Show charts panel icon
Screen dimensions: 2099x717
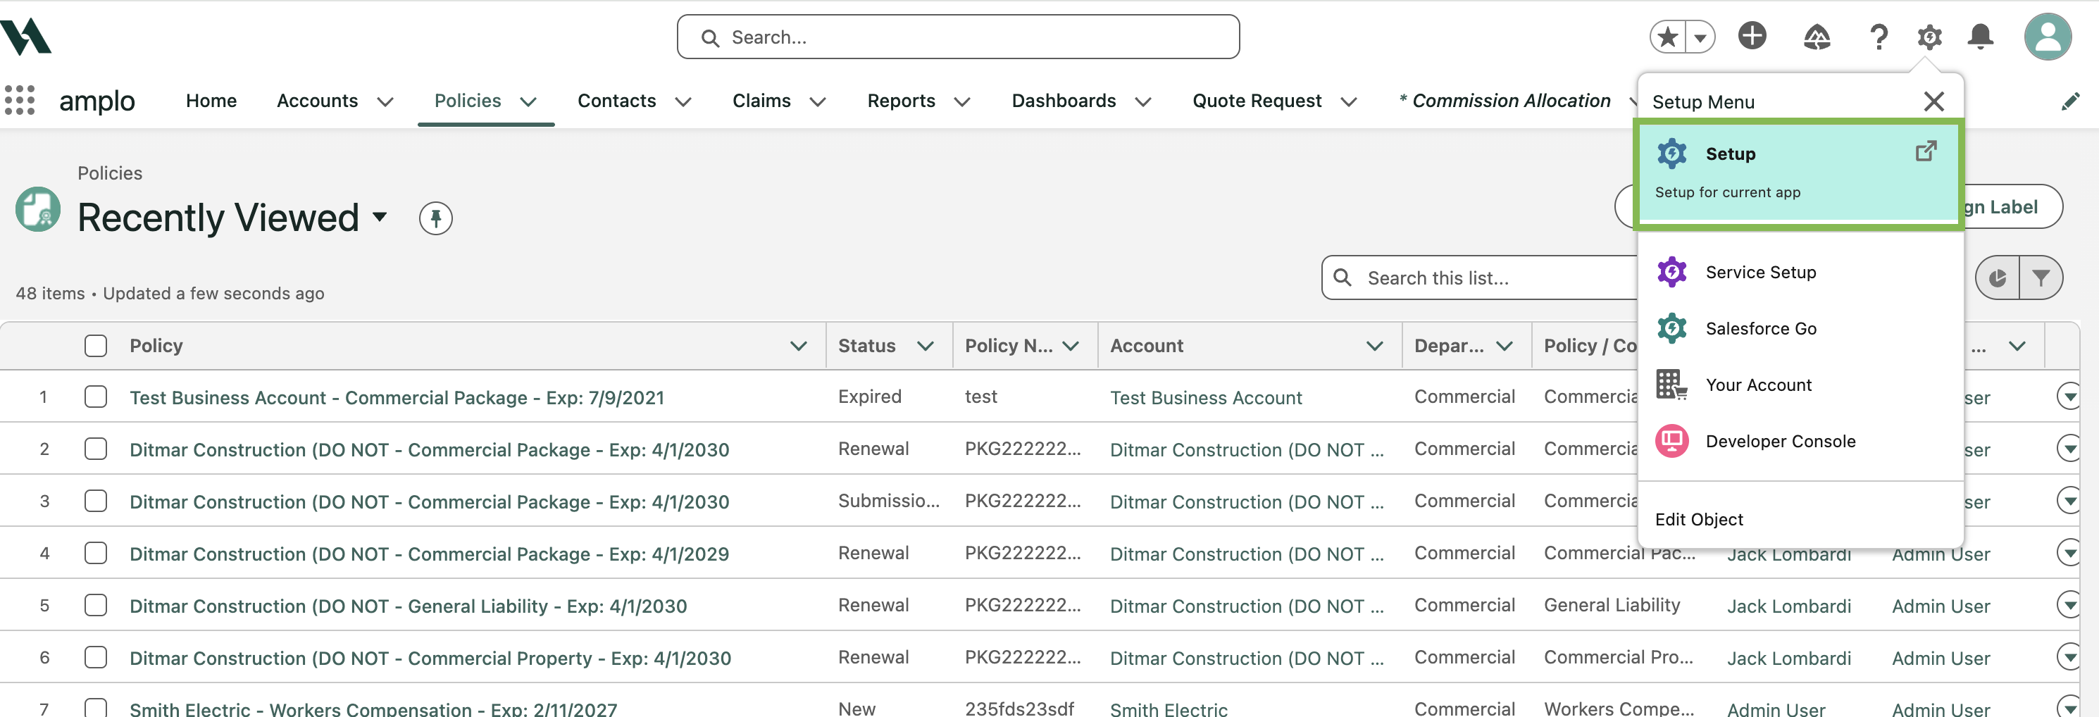point(1997,278)
